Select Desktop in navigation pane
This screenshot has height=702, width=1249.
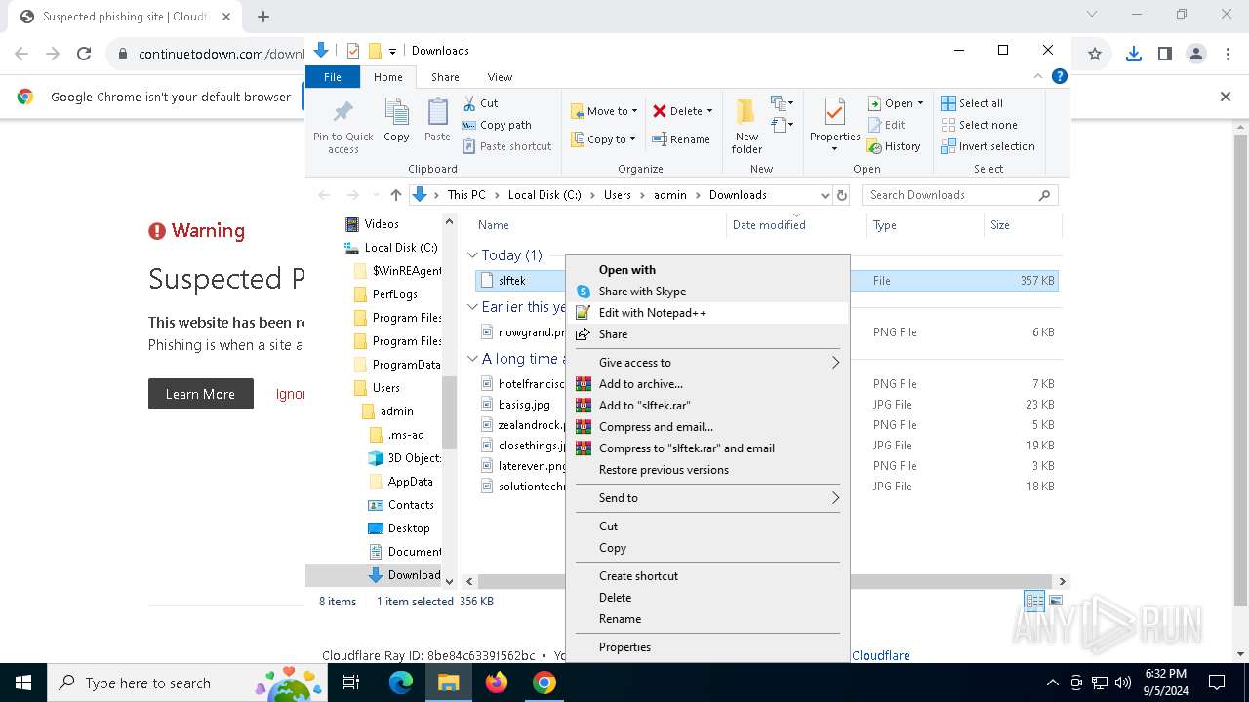point(408,528)
